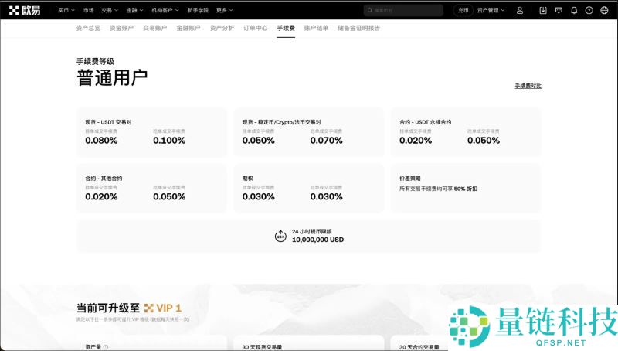This screenshot has height=351, width=618.
Task: Open the 手续费对比 link
Action: click(528, 86)
